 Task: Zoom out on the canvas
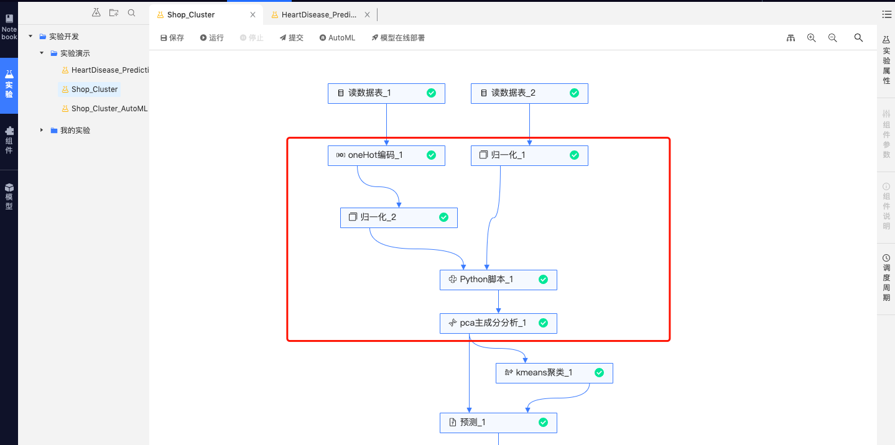833,38
